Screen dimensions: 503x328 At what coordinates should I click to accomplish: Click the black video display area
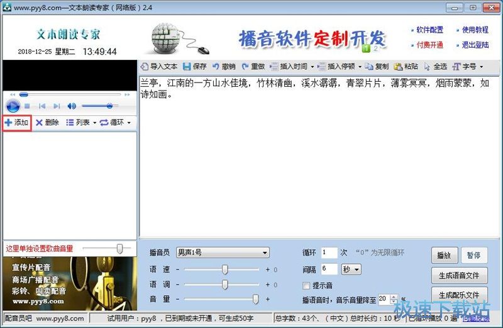coord(70,75)
